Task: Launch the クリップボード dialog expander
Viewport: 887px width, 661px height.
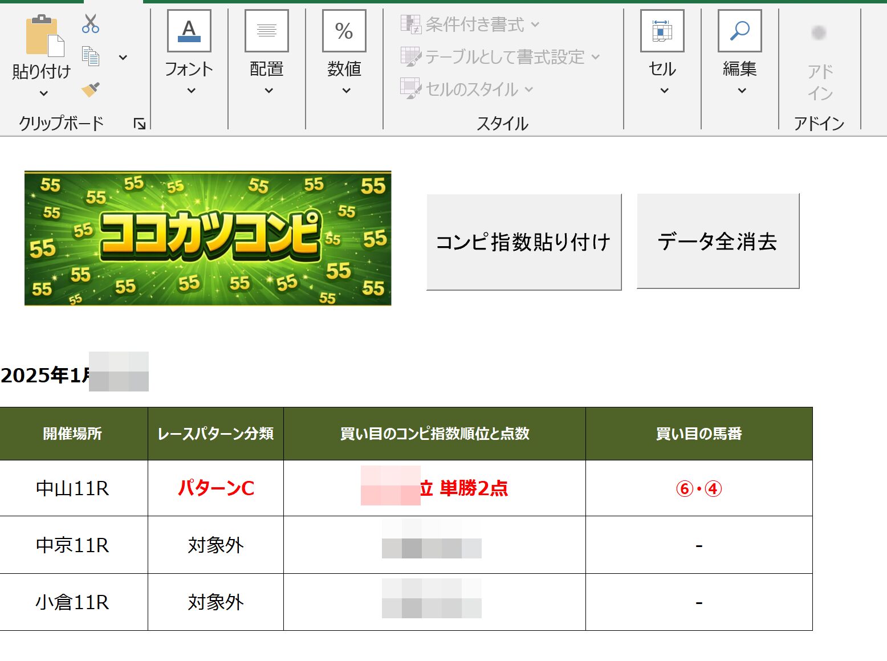Action: click(x=139, y=124)
